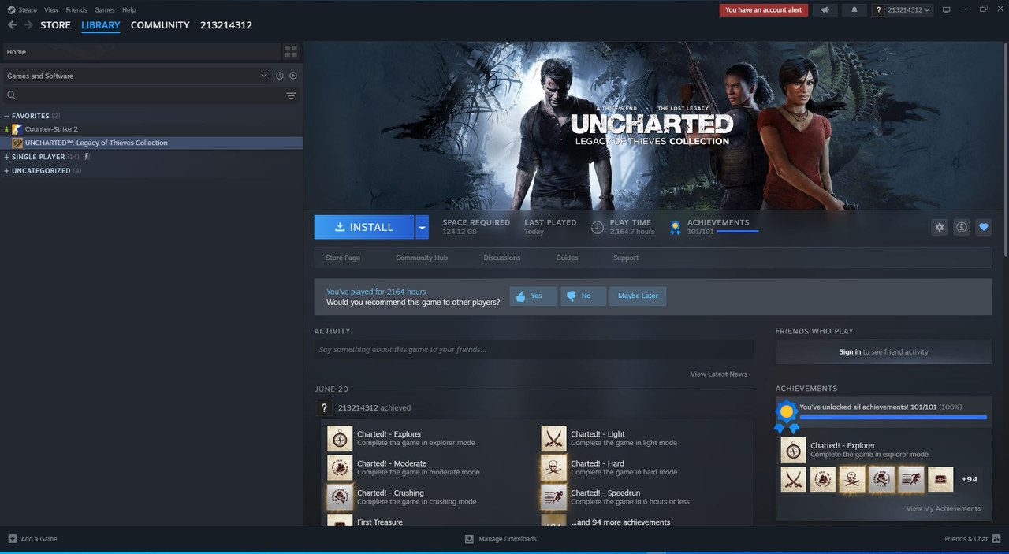Toggle favorite heart icon for Uncharted
1009x554 pixels.
coord(984,227)
